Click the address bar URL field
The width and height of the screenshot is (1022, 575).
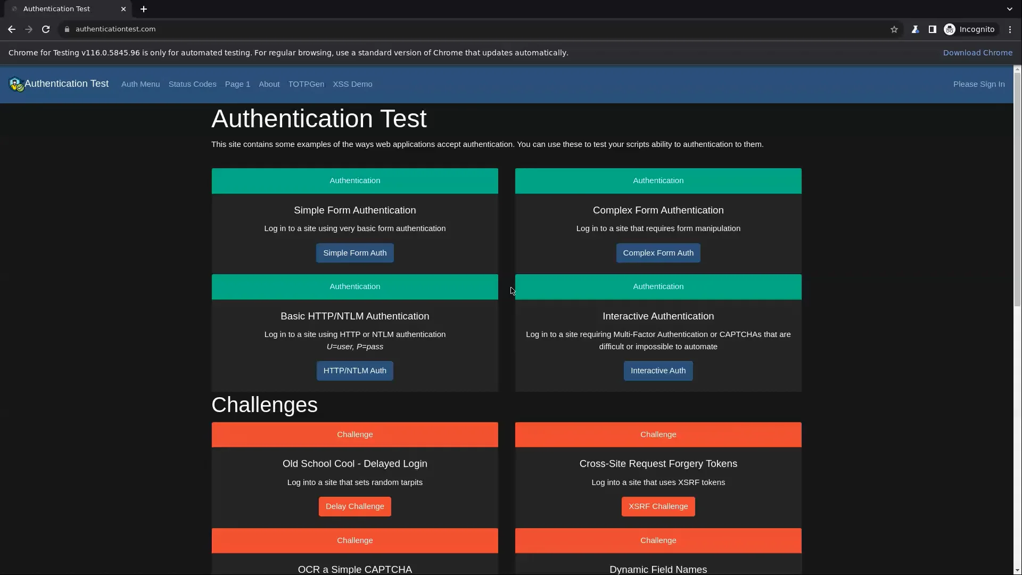click(479, 29)
